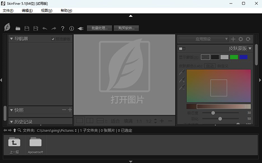Screen dimensions: 262x163
Task: Open the 文件(F) menu
Action: tap(8, 10)
